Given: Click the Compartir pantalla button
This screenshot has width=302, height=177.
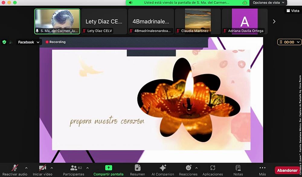Looking at the screenshot, I should tap(108, 170).
